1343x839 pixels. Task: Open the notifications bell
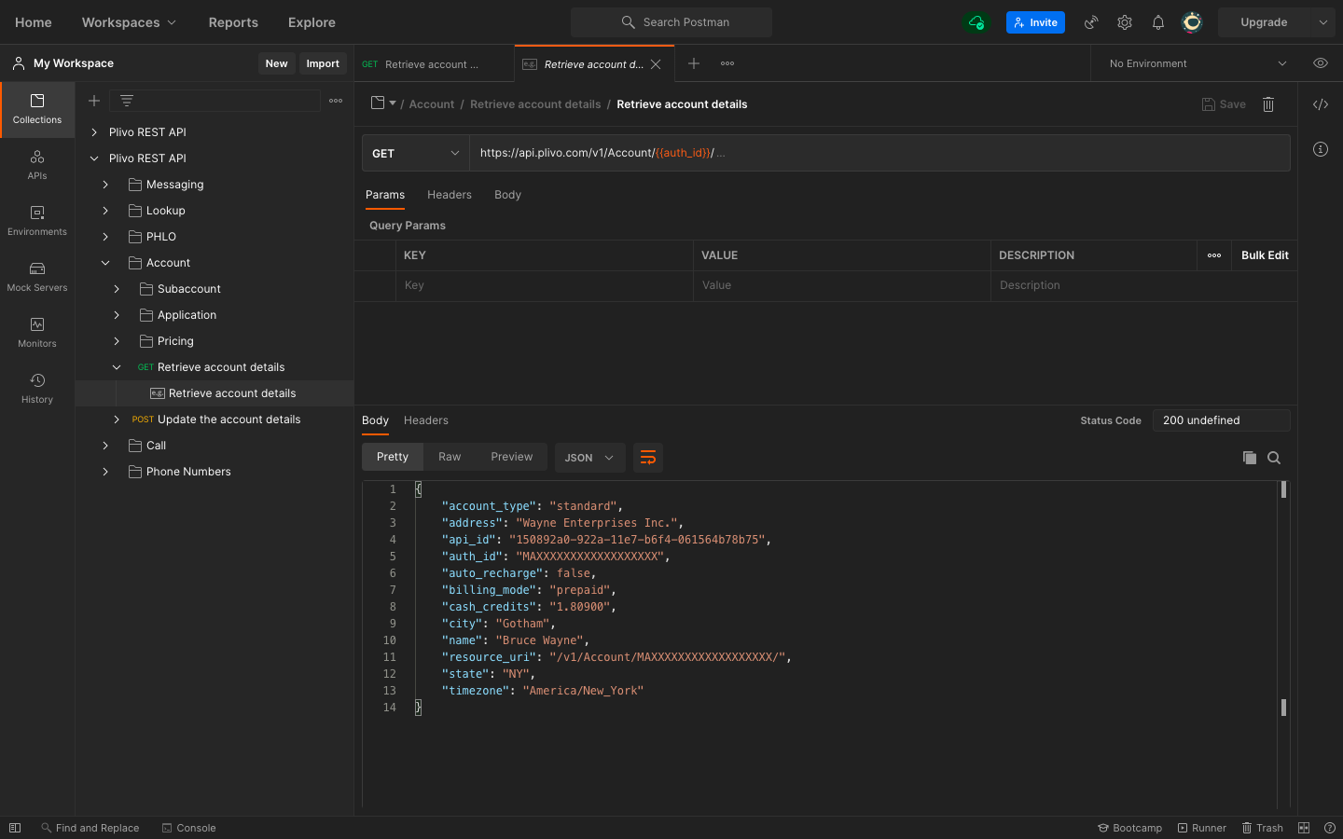[x=1158, y=22]
